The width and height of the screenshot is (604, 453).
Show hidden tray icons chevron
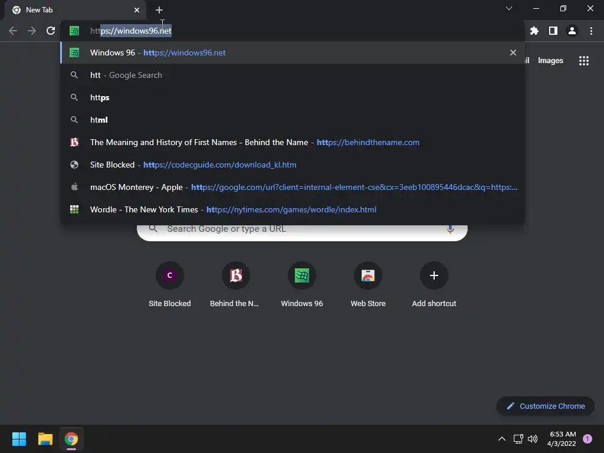point(501,439)
